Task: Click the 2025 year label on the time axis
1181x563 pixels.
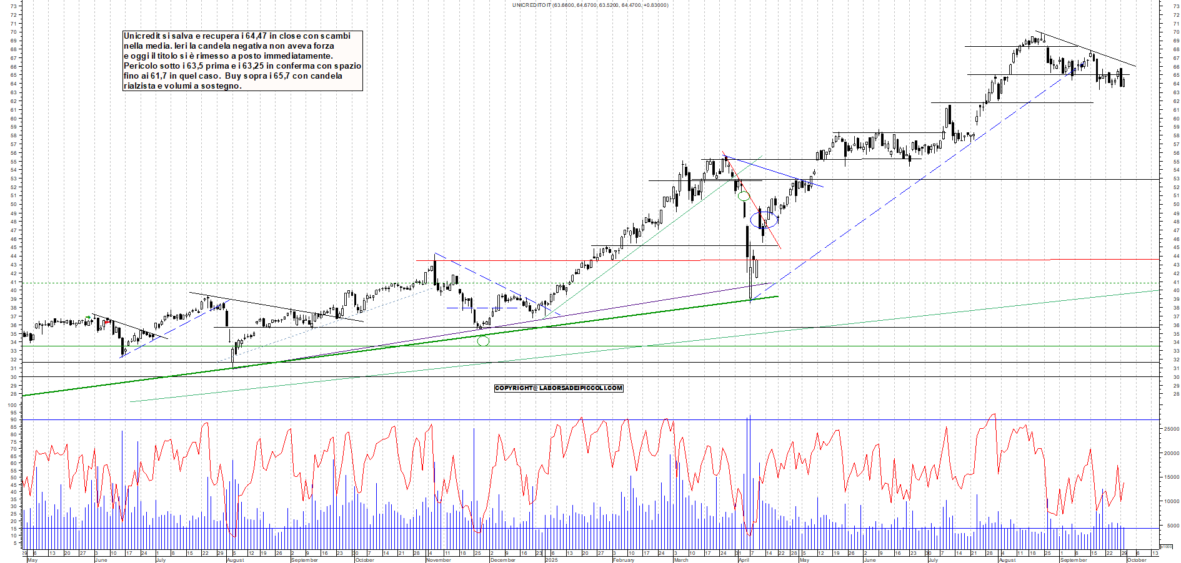Action: point(551,560)
